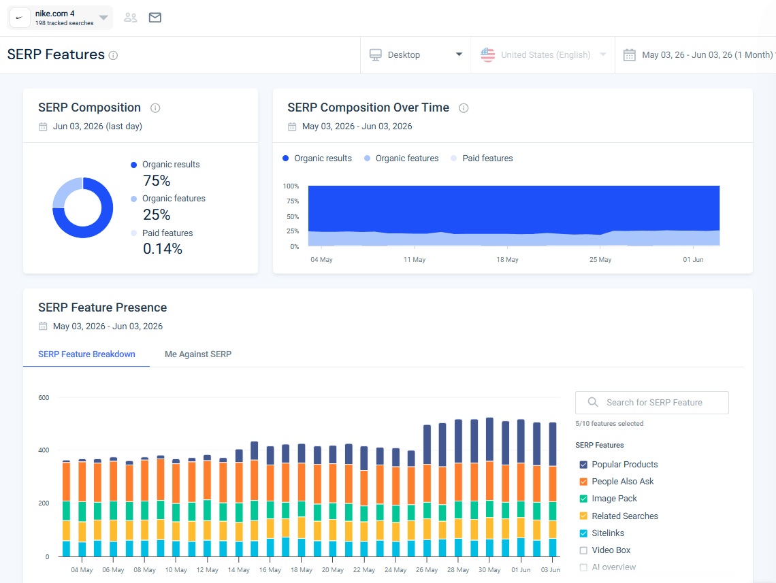Image resolution: width=776 pixels, height=583 pixels.
Task: Uncheck the People Also Ask checkbox
Action: coord(583,482)
